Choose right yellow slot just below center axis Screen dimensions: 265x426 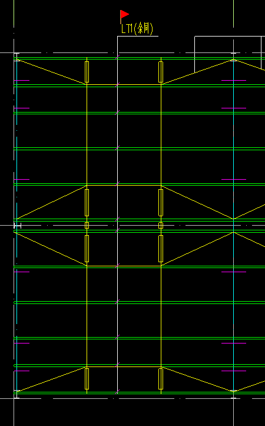click(x=161, y=249)
